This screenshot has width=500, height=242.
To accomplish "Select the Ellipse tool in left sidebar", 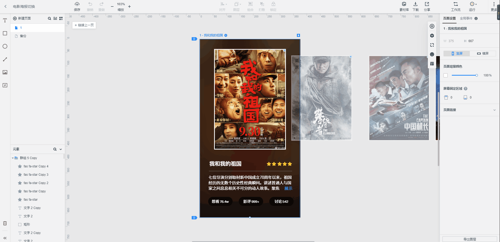I will [5, 46].
